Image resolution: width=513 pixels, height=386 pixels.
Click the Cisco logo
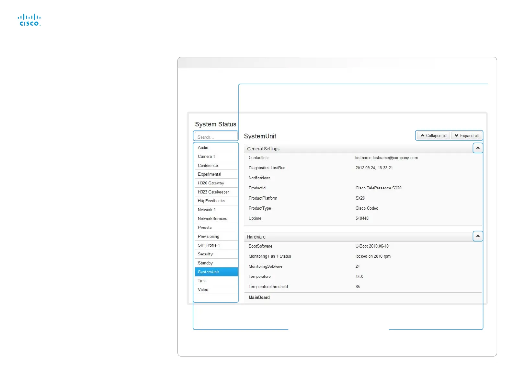[29, 20]
